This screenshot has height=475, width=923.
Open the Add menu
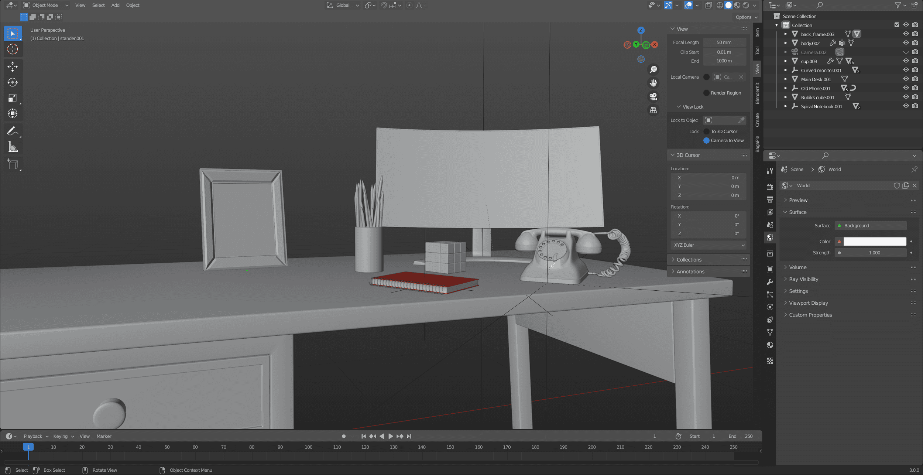coord(115,5)
